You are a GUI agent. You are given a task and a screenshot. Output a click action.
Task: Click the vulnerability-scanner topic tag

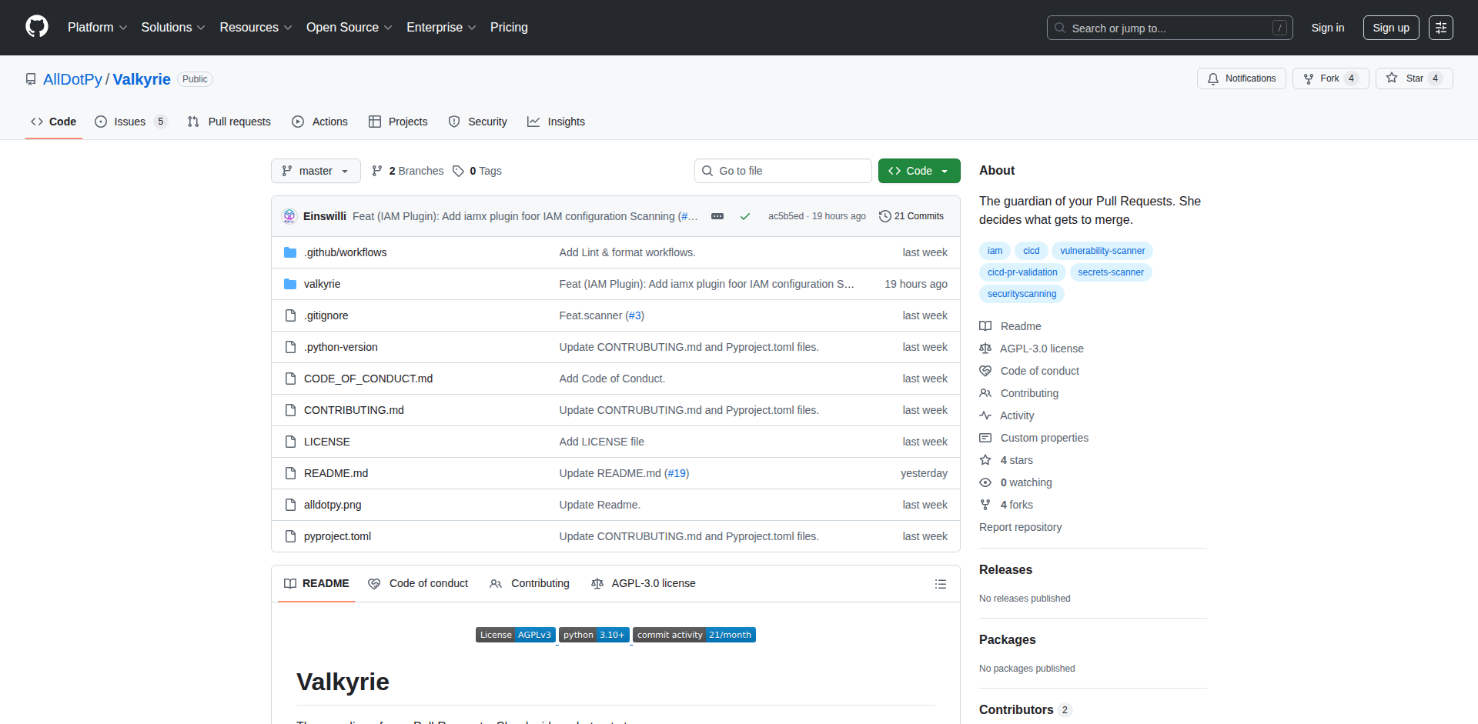pyautogui.click(x=1102, y=251)
